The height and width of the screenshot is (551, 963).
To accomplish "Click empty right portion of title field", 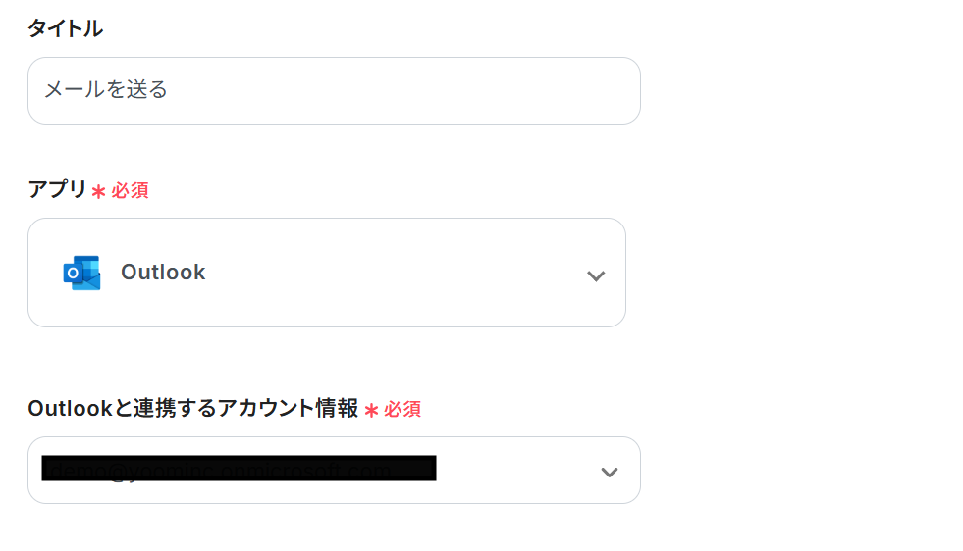I will (x=491, y=90).
